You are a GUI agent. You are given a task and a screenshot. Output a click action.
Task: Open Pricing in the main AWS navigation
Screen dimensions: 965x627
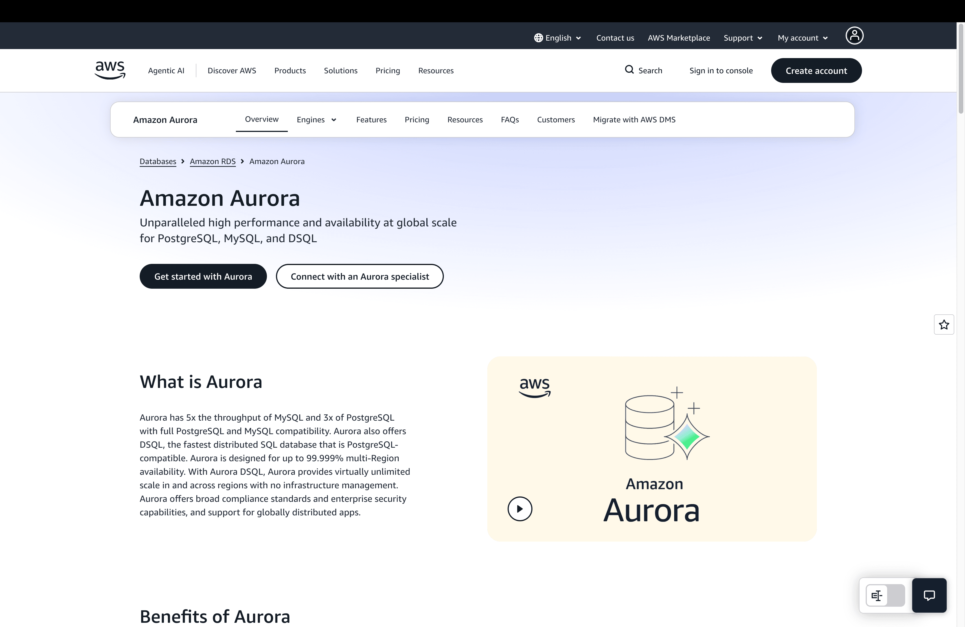click(388, 70)
